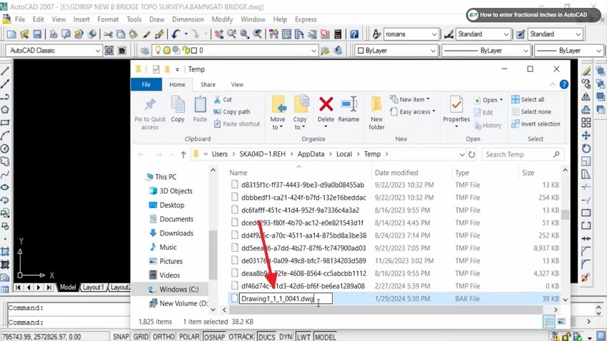Click Copy in Explorer Clipboard group
Image resolution: width=607 pixels, height=341 pixels.
point(178,109)
